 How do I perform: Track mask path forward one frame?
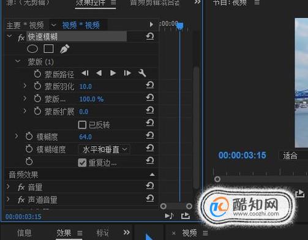127,73
